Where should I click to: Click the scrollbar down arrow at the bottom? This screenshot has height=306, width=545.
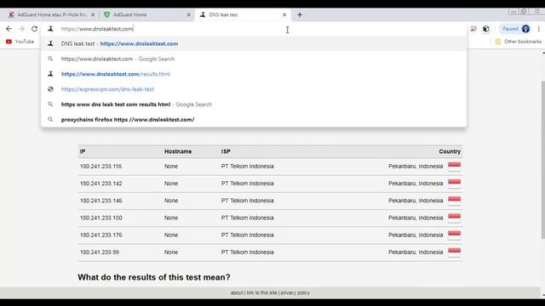[x=543, y=295]
